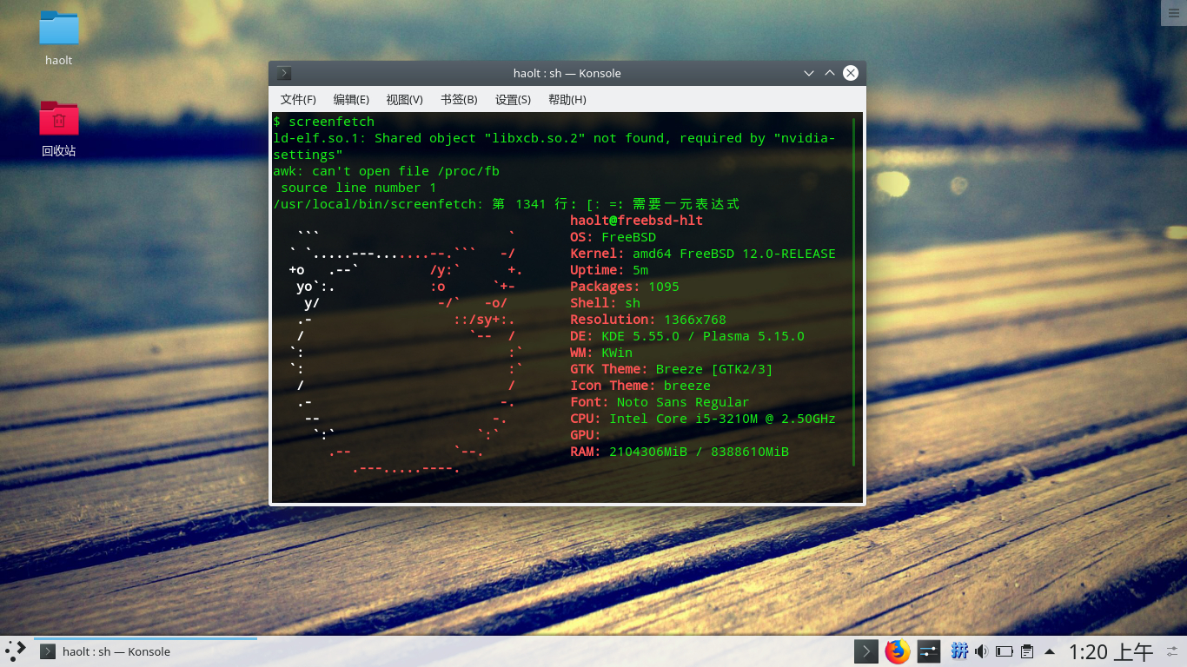Open the desktop toolbox menu button

click(x=1174, y=13)
